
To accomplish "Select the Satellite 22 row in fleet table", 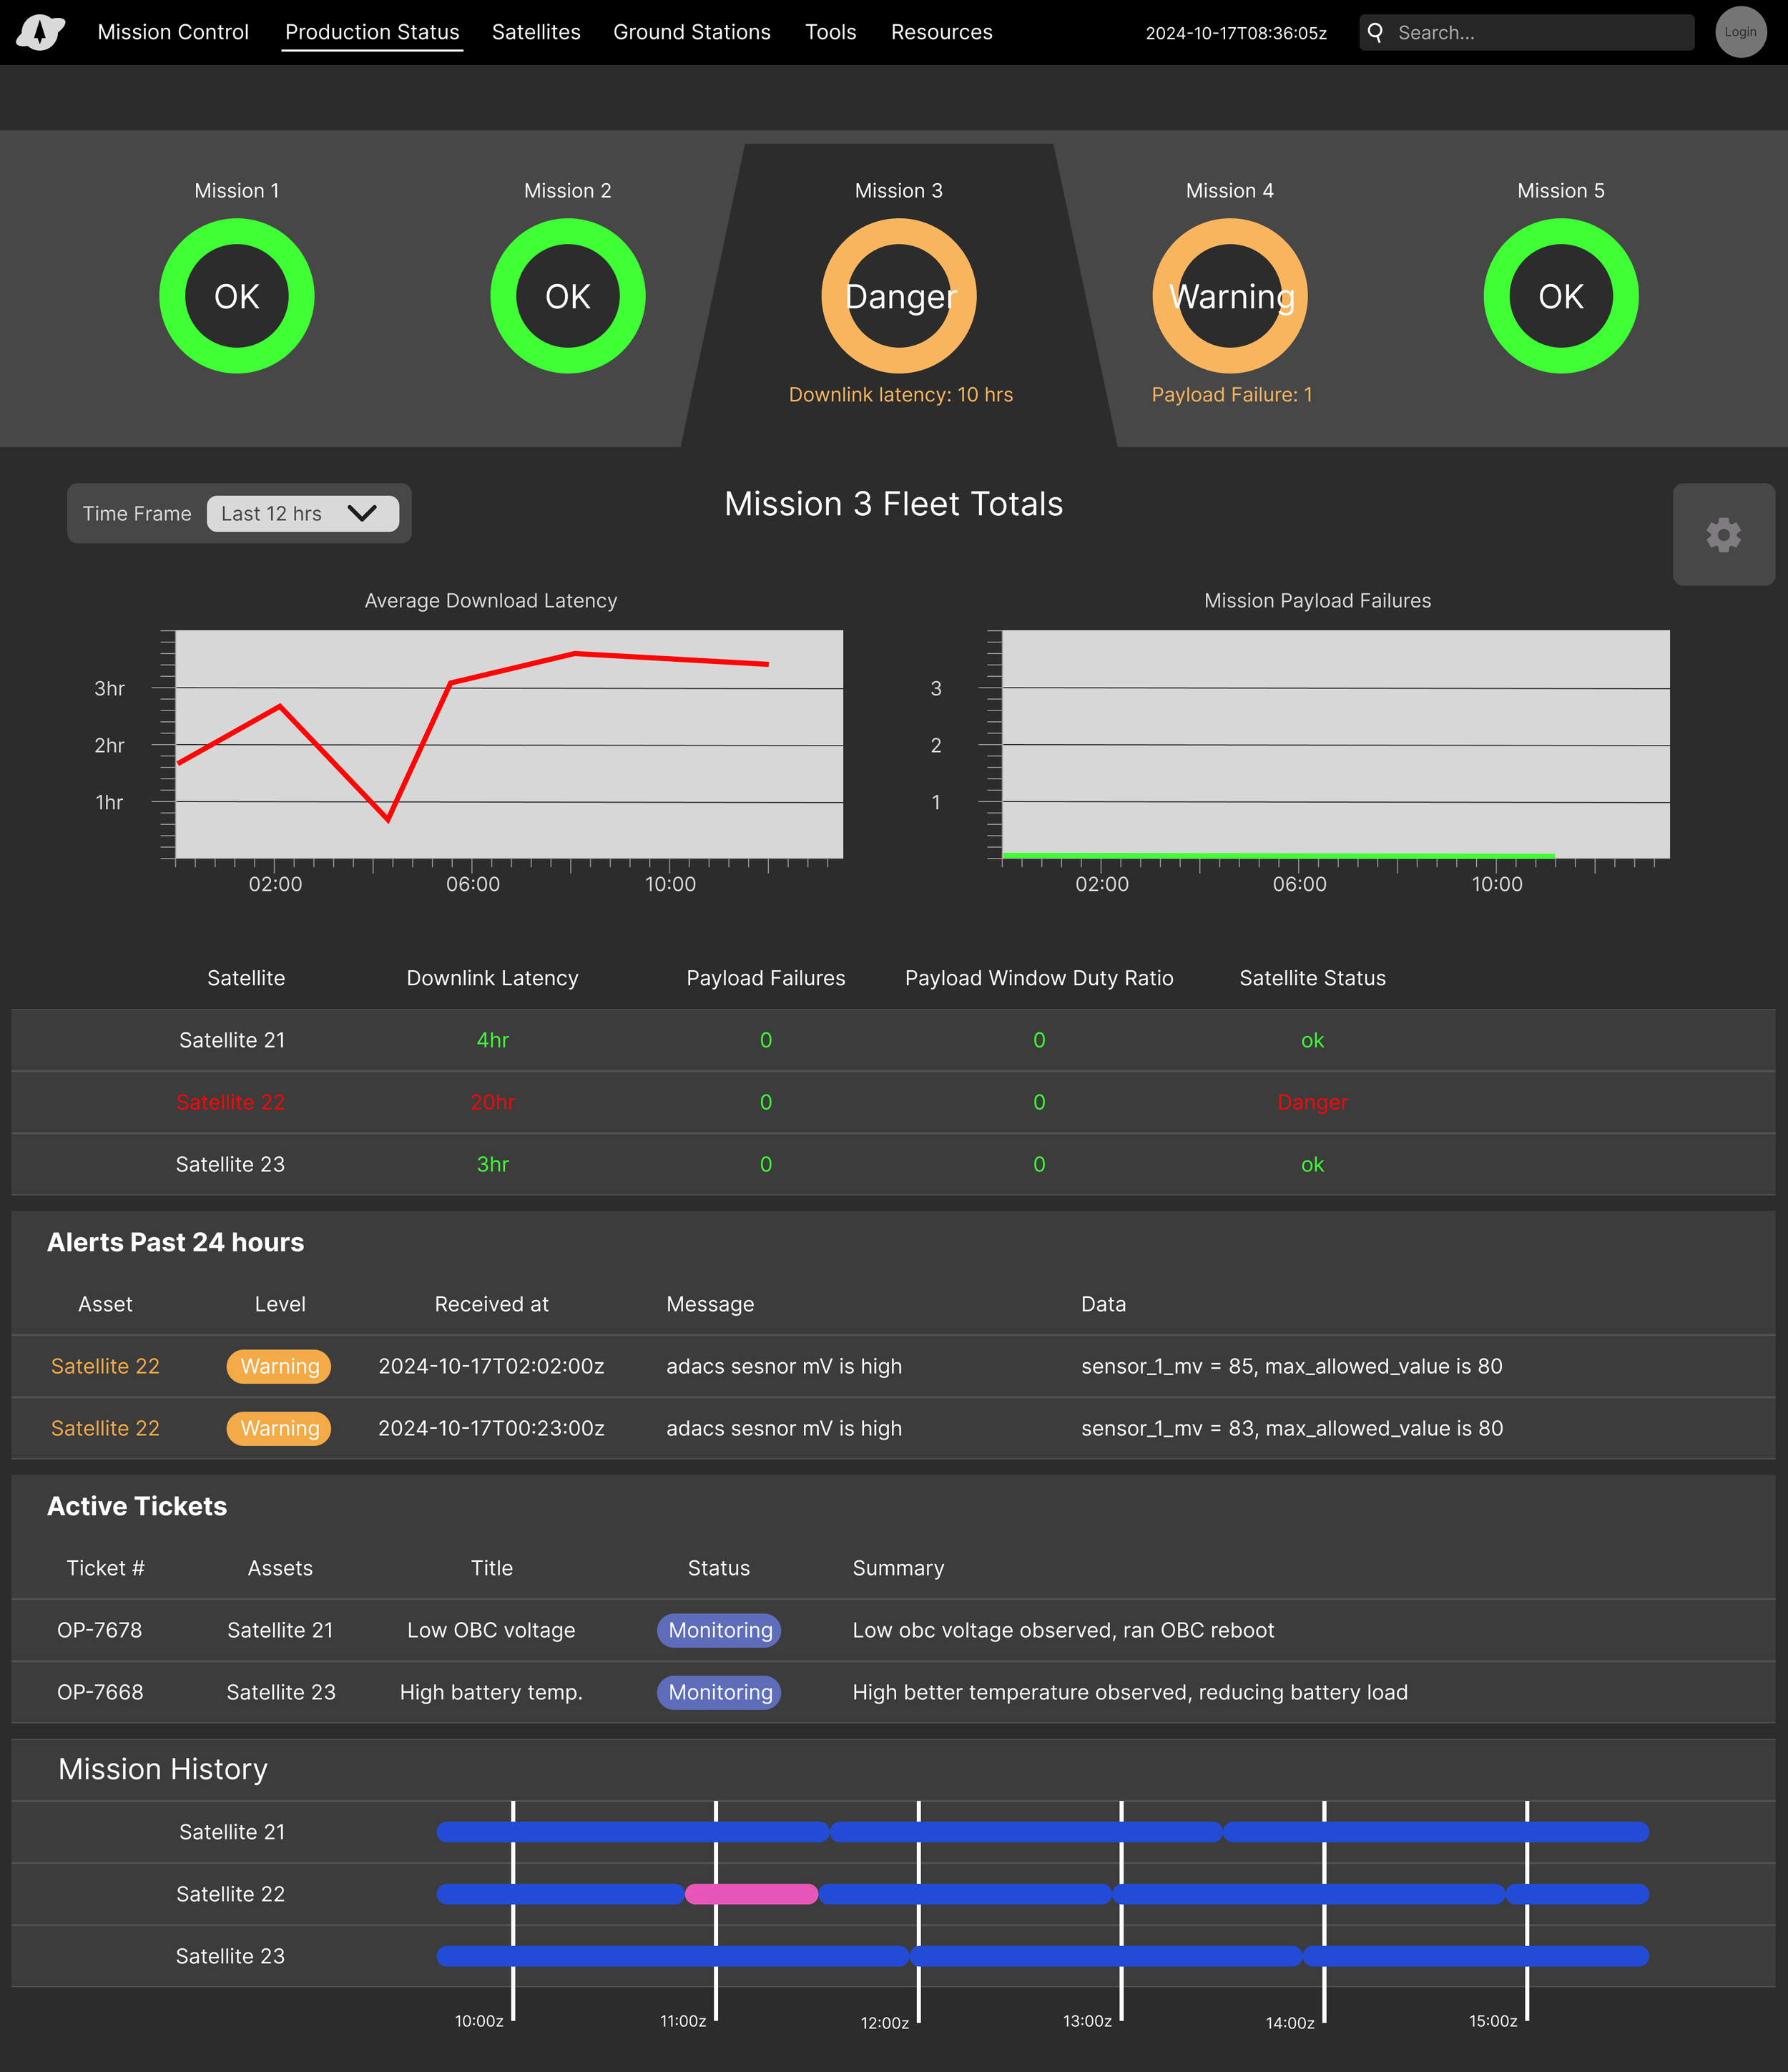I will point(231,1102).
